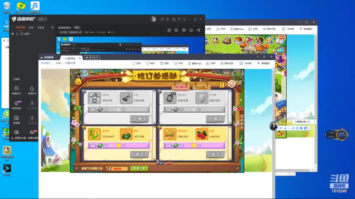This screenshot has width=355, height=199.
Task: Open the microphone tool with NEW badge
Action: click(x=16, y=105)
